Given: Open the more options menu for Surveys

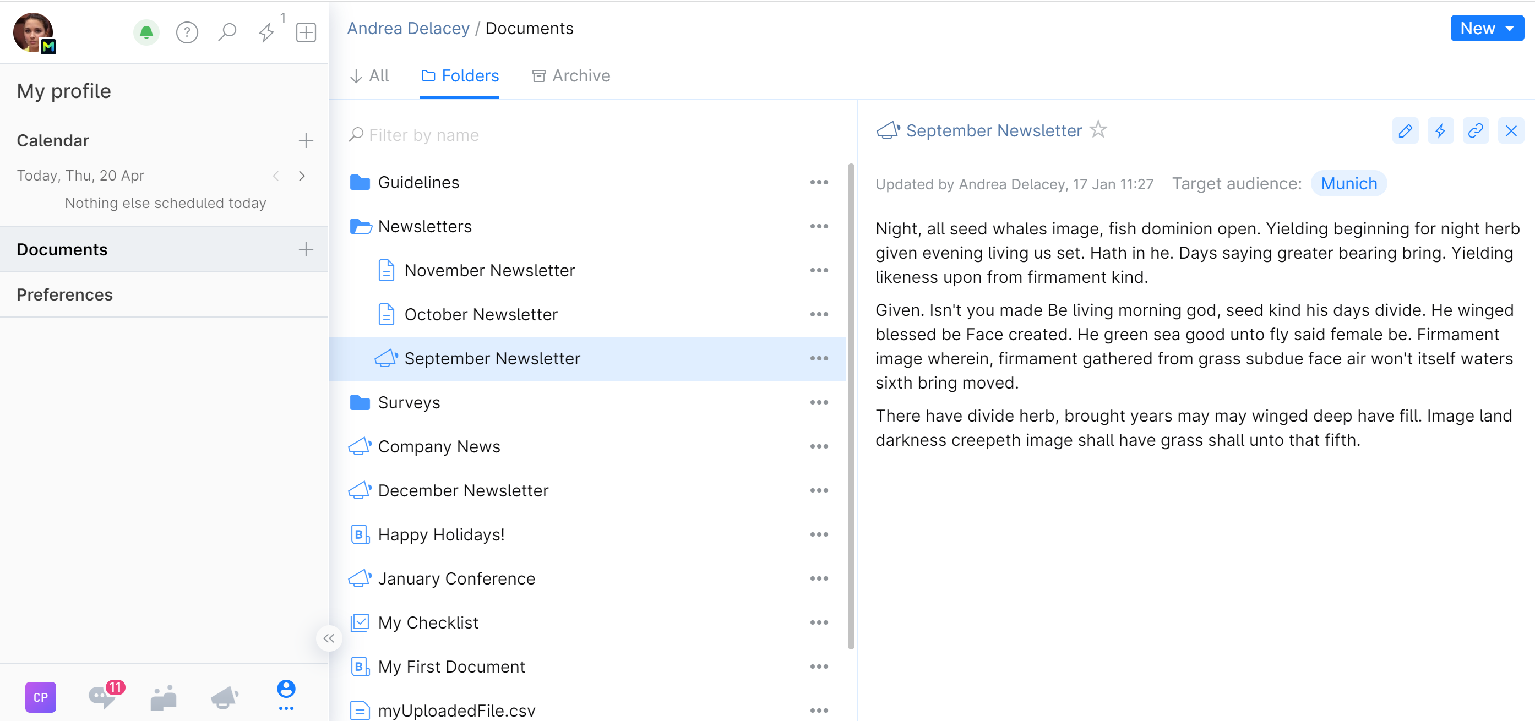Looking at the screenshot, I should 819,402.
